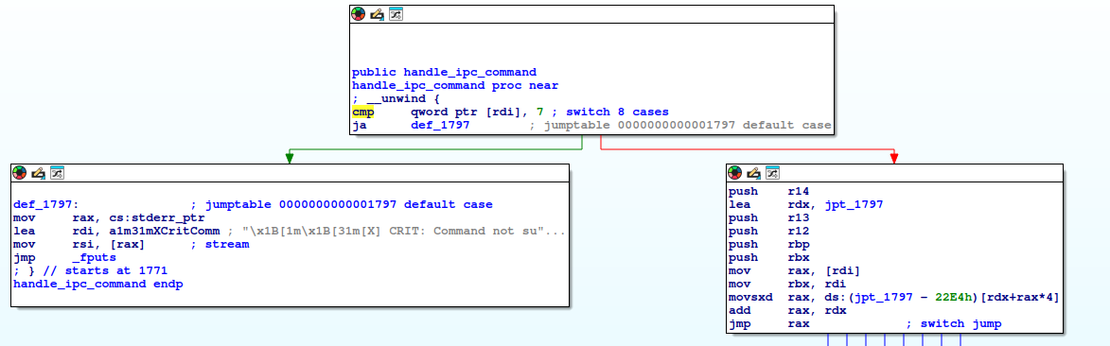1110x346 pixels.
Task: Click the '; } // starts at 1771' comment
Action: [90, 271]
